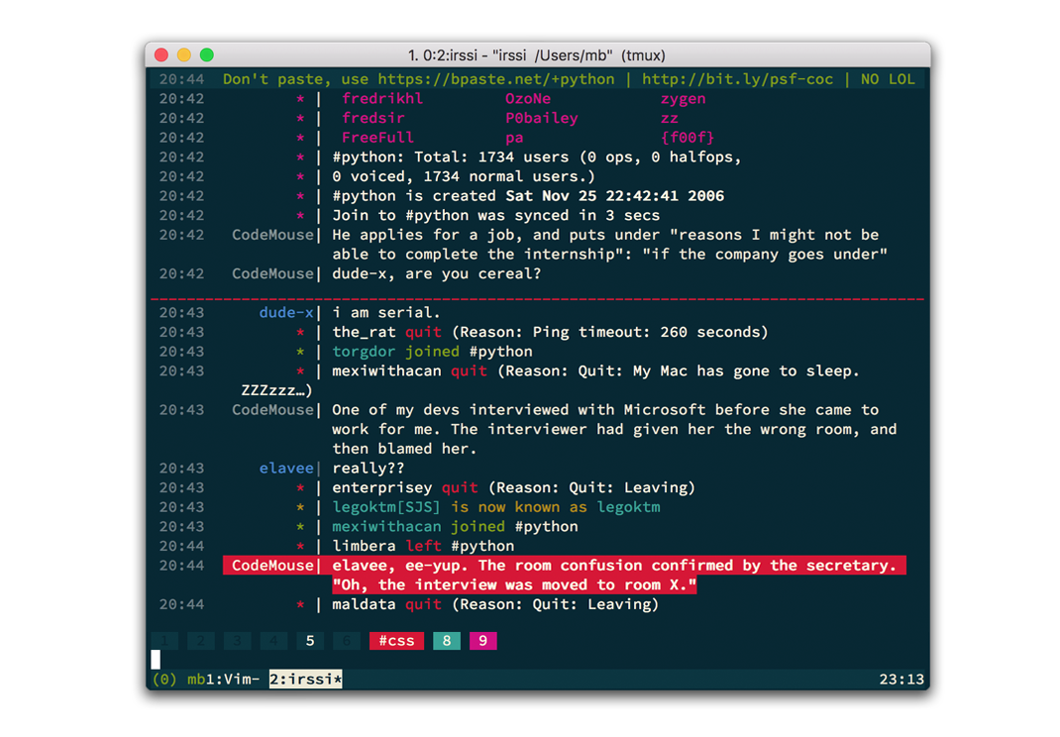This screenshot has width=1060, height=737.
Task: Click the nick {f00f} in names list
Action: click(688, 138)
